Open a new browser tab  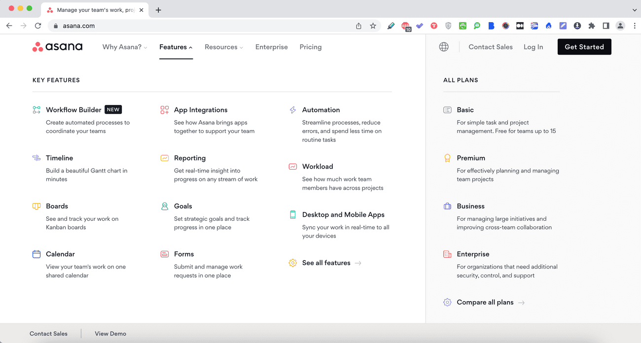(158, 10)
